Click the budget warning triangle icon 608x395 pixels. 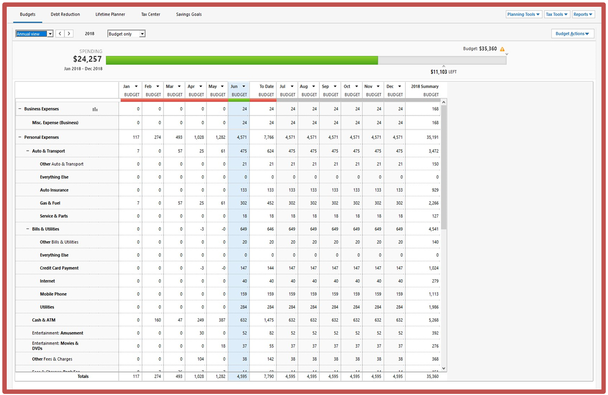(x=502, y=49)
